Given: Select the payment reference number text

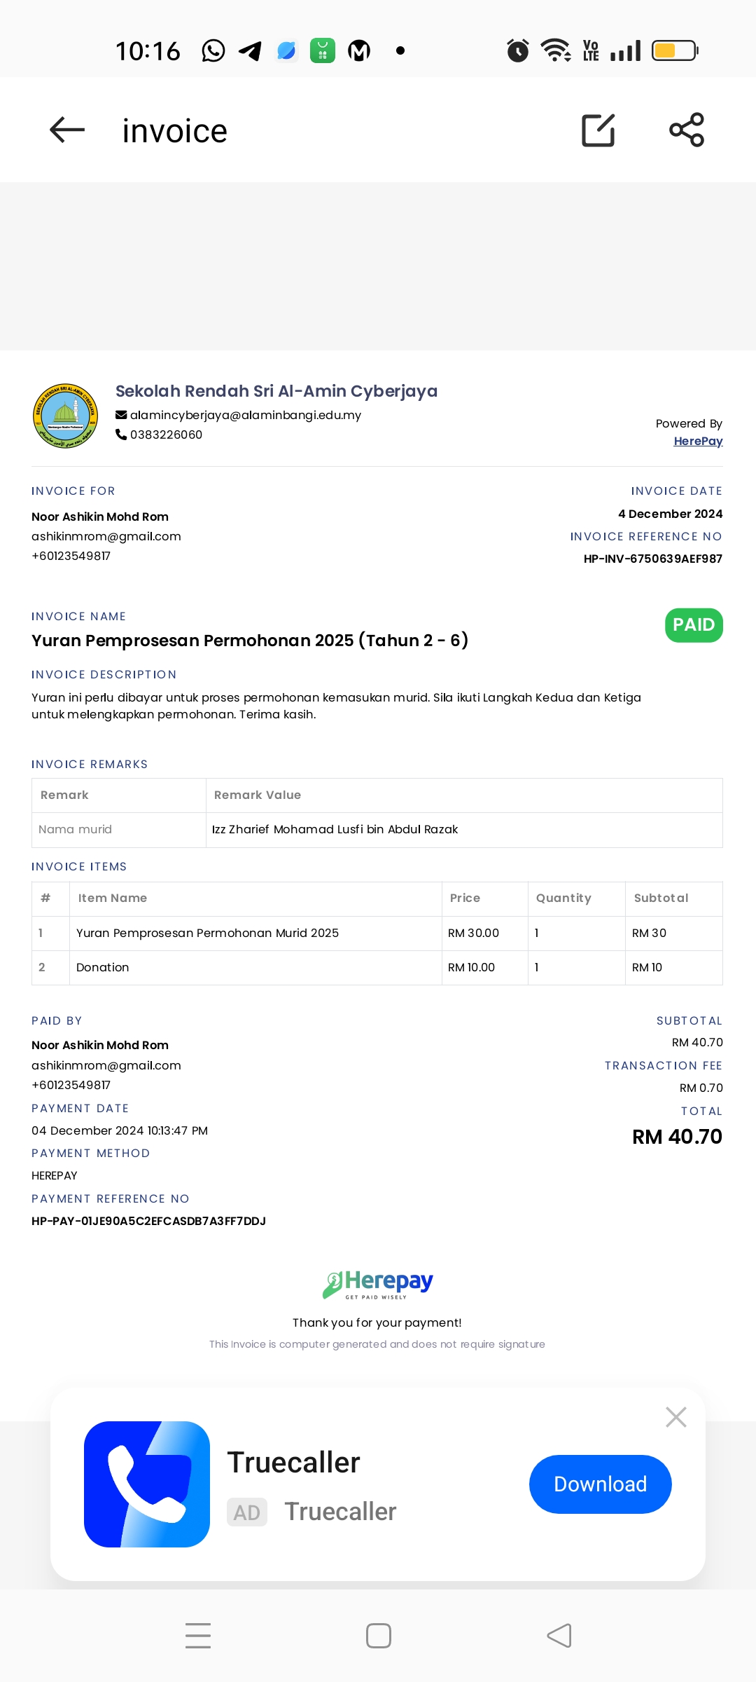Looking at the screenshot, I should click(x=148, y=1221).
